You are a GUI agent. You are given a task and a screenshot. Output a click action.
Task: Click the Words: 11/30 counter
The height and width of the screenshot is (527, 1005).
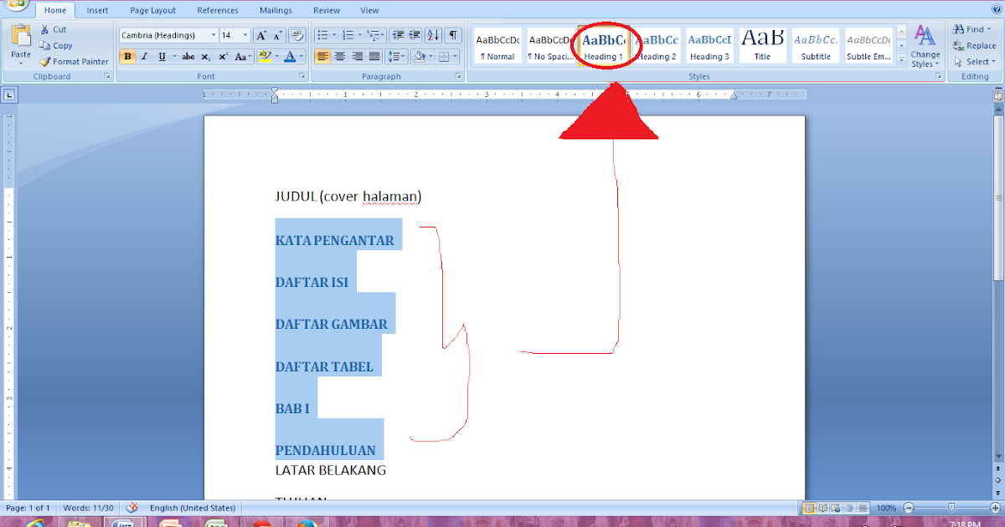[88, 508]
